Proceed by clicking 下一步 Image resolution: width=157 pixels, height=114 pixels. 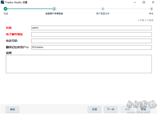(x=111, y=109)
